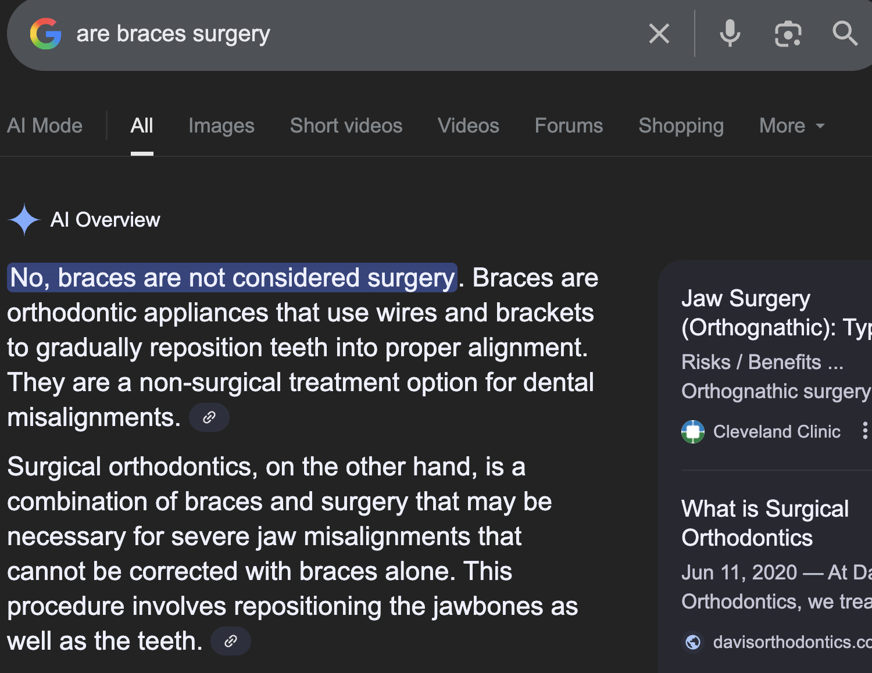Open Google Lens image search
The width and height of the screenshot is (872, 673).
[788, 34]
